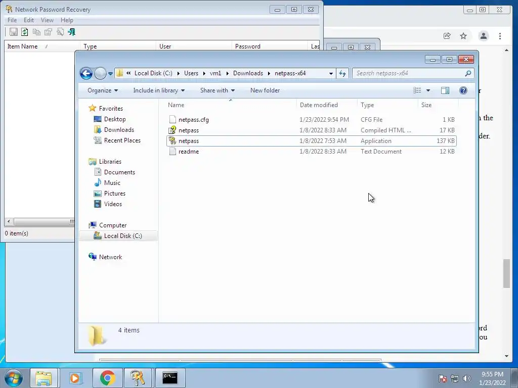Screen dimensions: 518x388
Task: Open recent pages dropdown next to Forward
Action: [110, 74]
